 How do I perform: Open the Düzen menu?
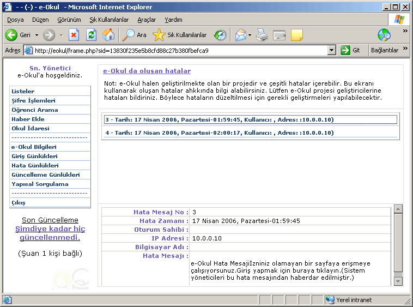point(40,20)
